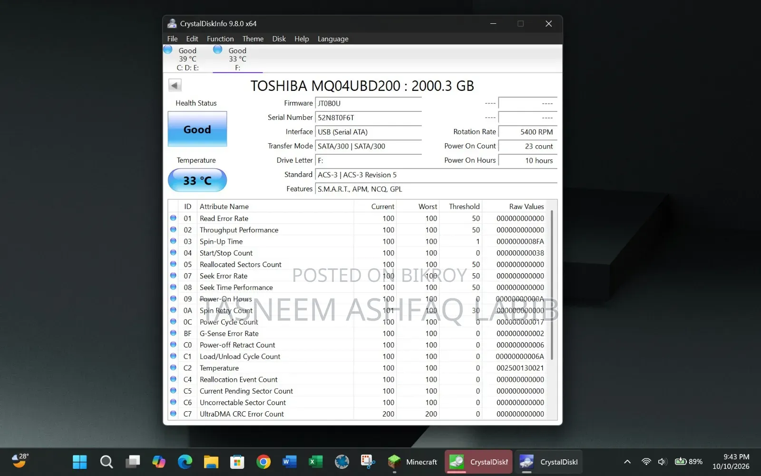The height and width of the screenshot is (476, 761).
Task: Open the Language menu
Action: point(333,39)
